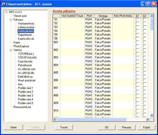Apply changes with Käytä button
This screenshot has width=158, height=135.
pyautogui.click(x=147, y=127)
